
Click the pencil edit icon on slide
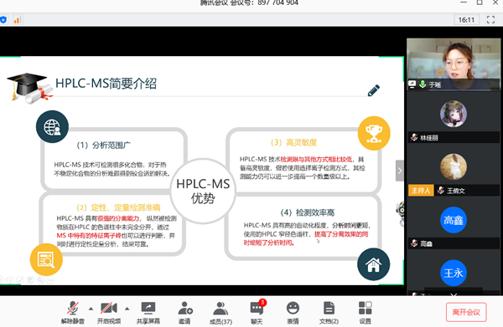coord(374,90)
